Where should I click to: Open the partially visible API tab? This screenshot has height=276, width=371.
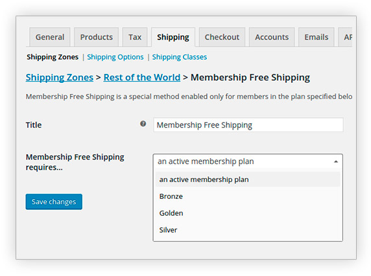click(346, 37)
